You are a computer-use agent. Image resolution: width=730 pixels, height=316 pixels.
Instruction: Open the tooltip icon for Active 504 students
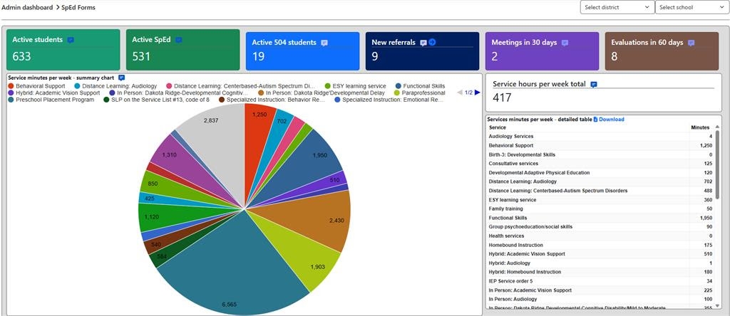point(324,43)
